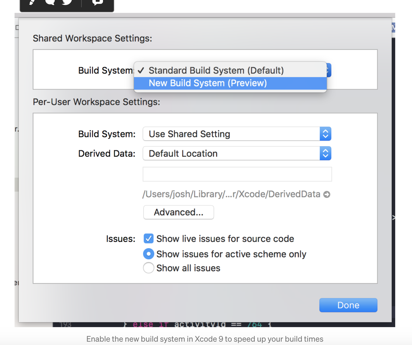Click the image caption about Xcode 9
Screen dimensions: 412x345
205,339
